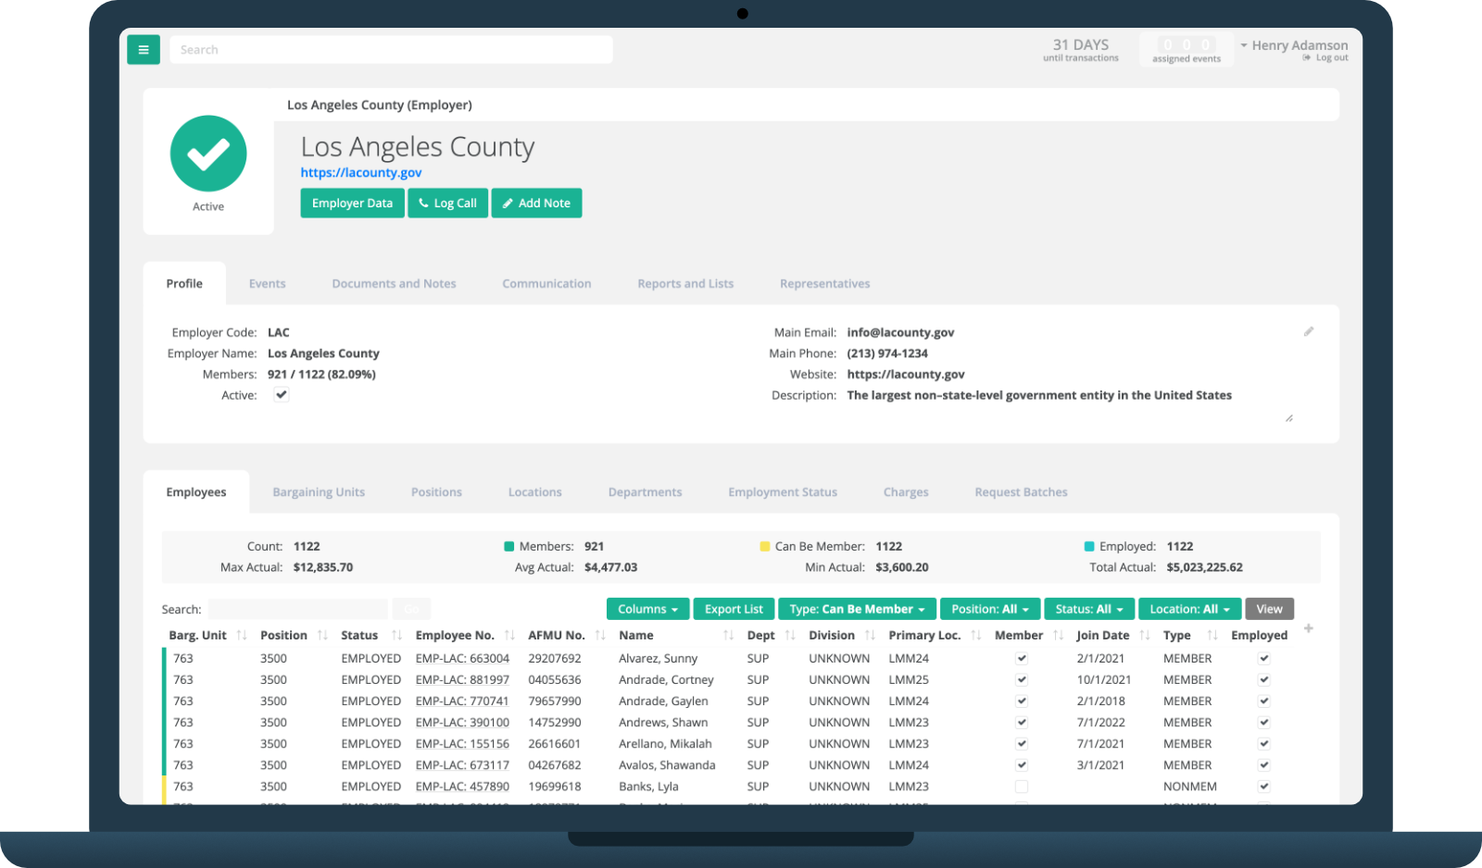The width and height of the screenshot is (1482, 868).
Task: Sort by Member column arrows
Action: click(x=1058, y=636)
